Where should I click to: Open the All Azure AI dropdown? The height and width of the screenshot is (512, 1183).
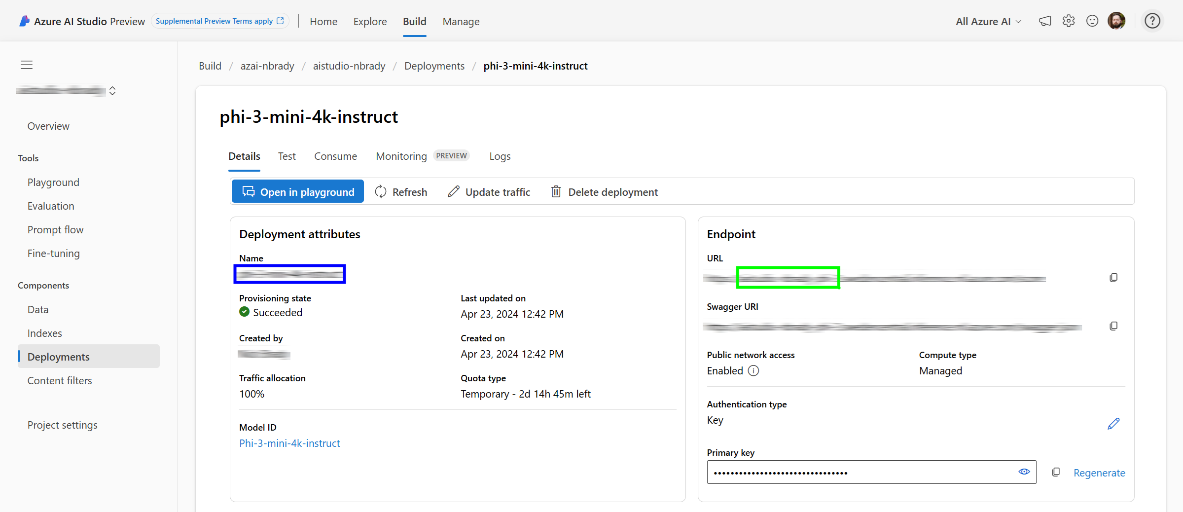[988, 21]
